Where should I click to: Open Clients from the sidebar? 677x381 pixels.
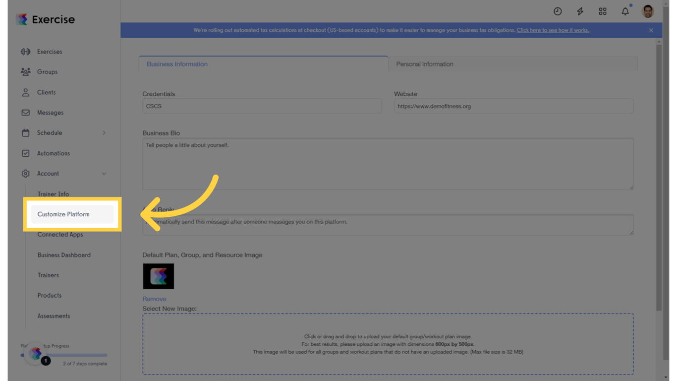pos(48,92)
